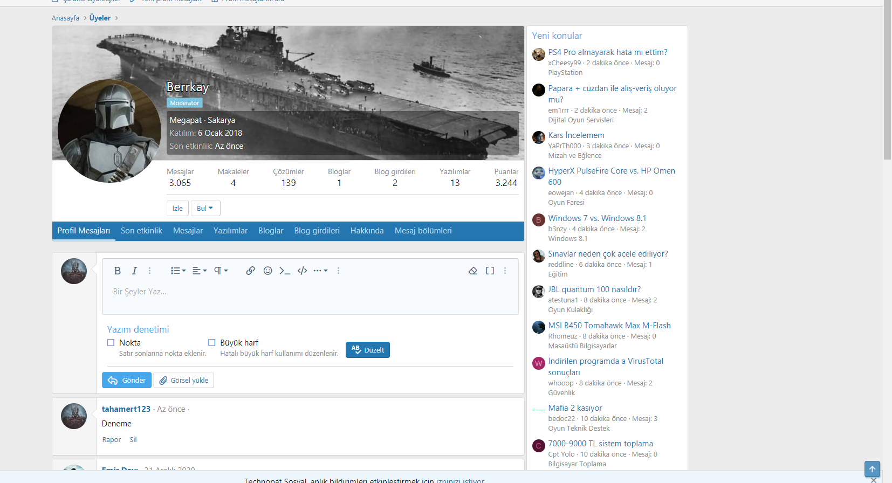Open tahamert123's profile link on the post
892x483 pixels.
(x=126, y=409)
